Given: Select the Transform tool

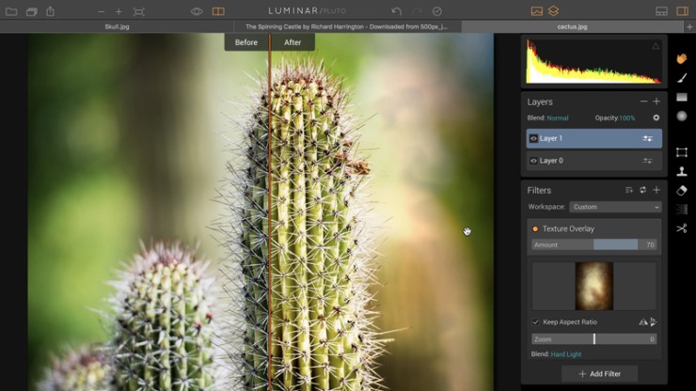Looking at the screenshot, I should tap(682, 152).
